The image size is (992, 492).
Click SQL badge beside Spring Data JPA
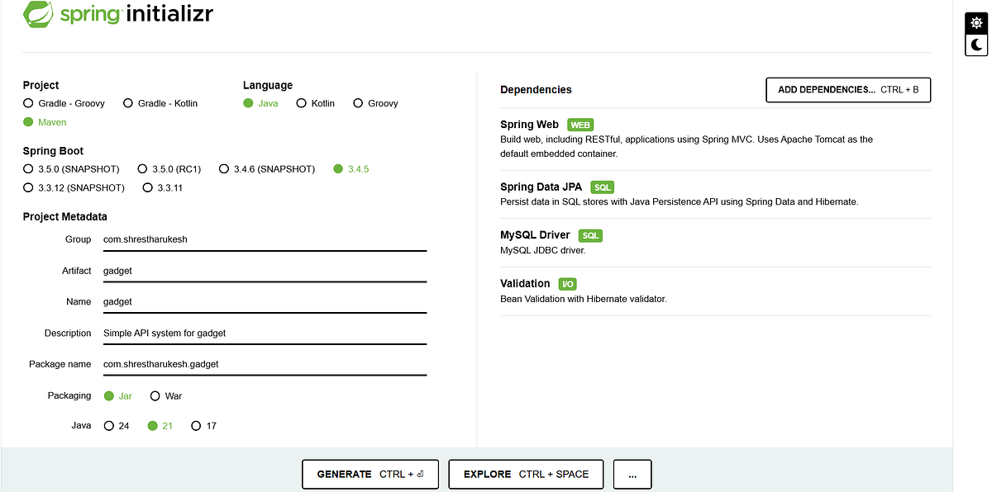603,187
